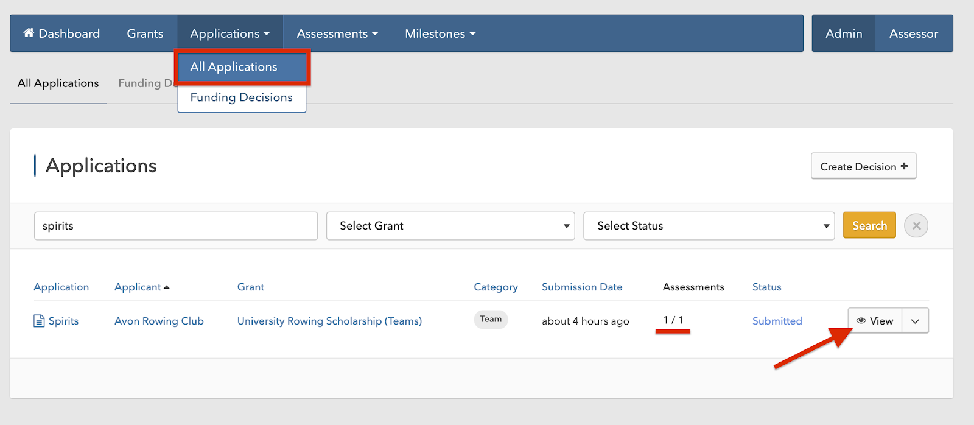Image resolution: width=974 pixels, height=425 pixels.
Task: Open the Dashboard home page
Action: (61, 33)
